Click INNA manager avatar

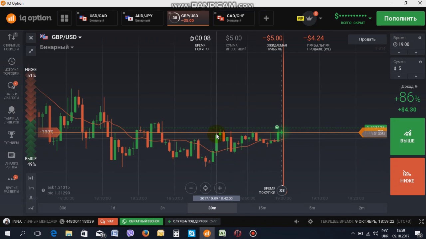(x=6, y=221)
